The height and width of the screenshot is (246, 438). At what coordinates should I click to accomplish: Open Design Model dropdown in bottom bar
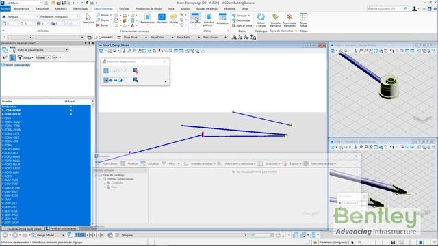49,235
